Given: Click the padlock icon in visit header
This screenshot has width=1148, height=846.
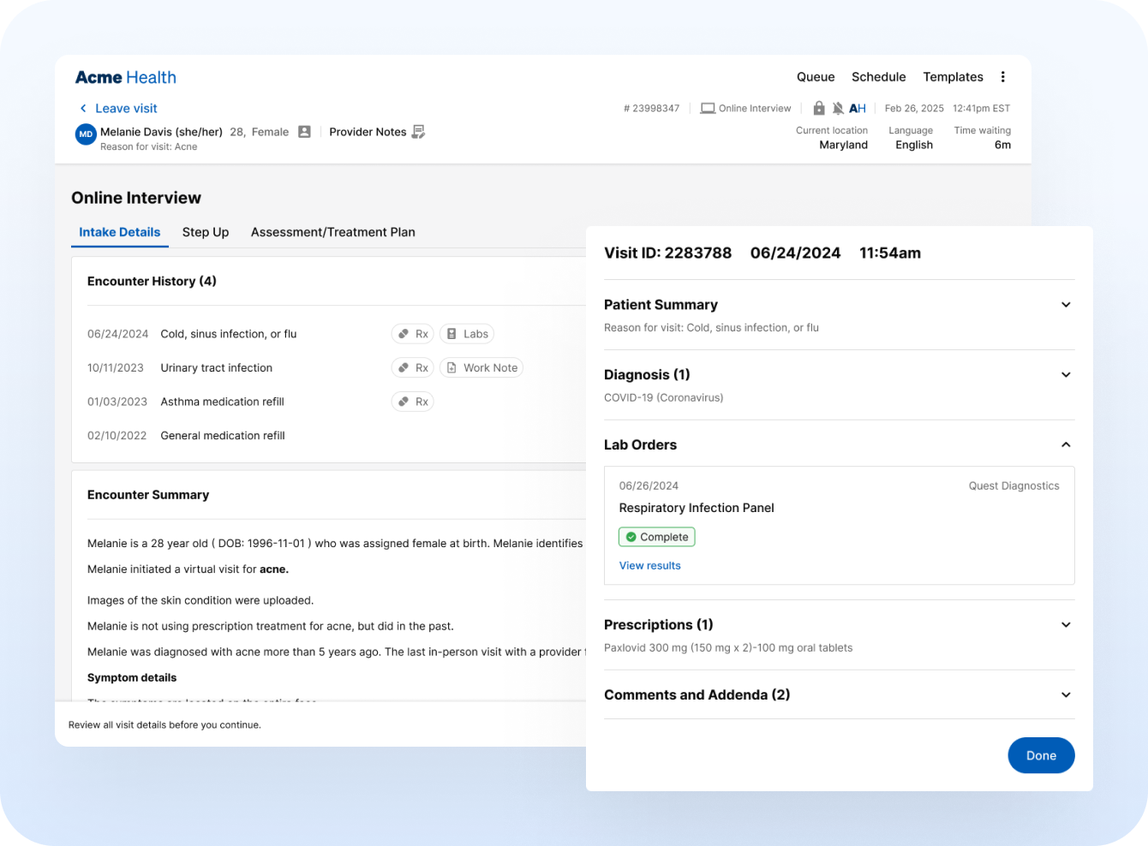Looking at the screenshot, I should click(819, 108).
